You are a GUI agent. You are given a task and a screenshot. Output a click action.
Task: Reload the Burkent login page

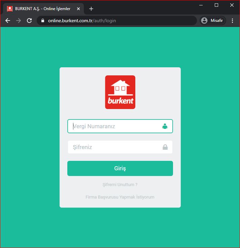[29, 21]
